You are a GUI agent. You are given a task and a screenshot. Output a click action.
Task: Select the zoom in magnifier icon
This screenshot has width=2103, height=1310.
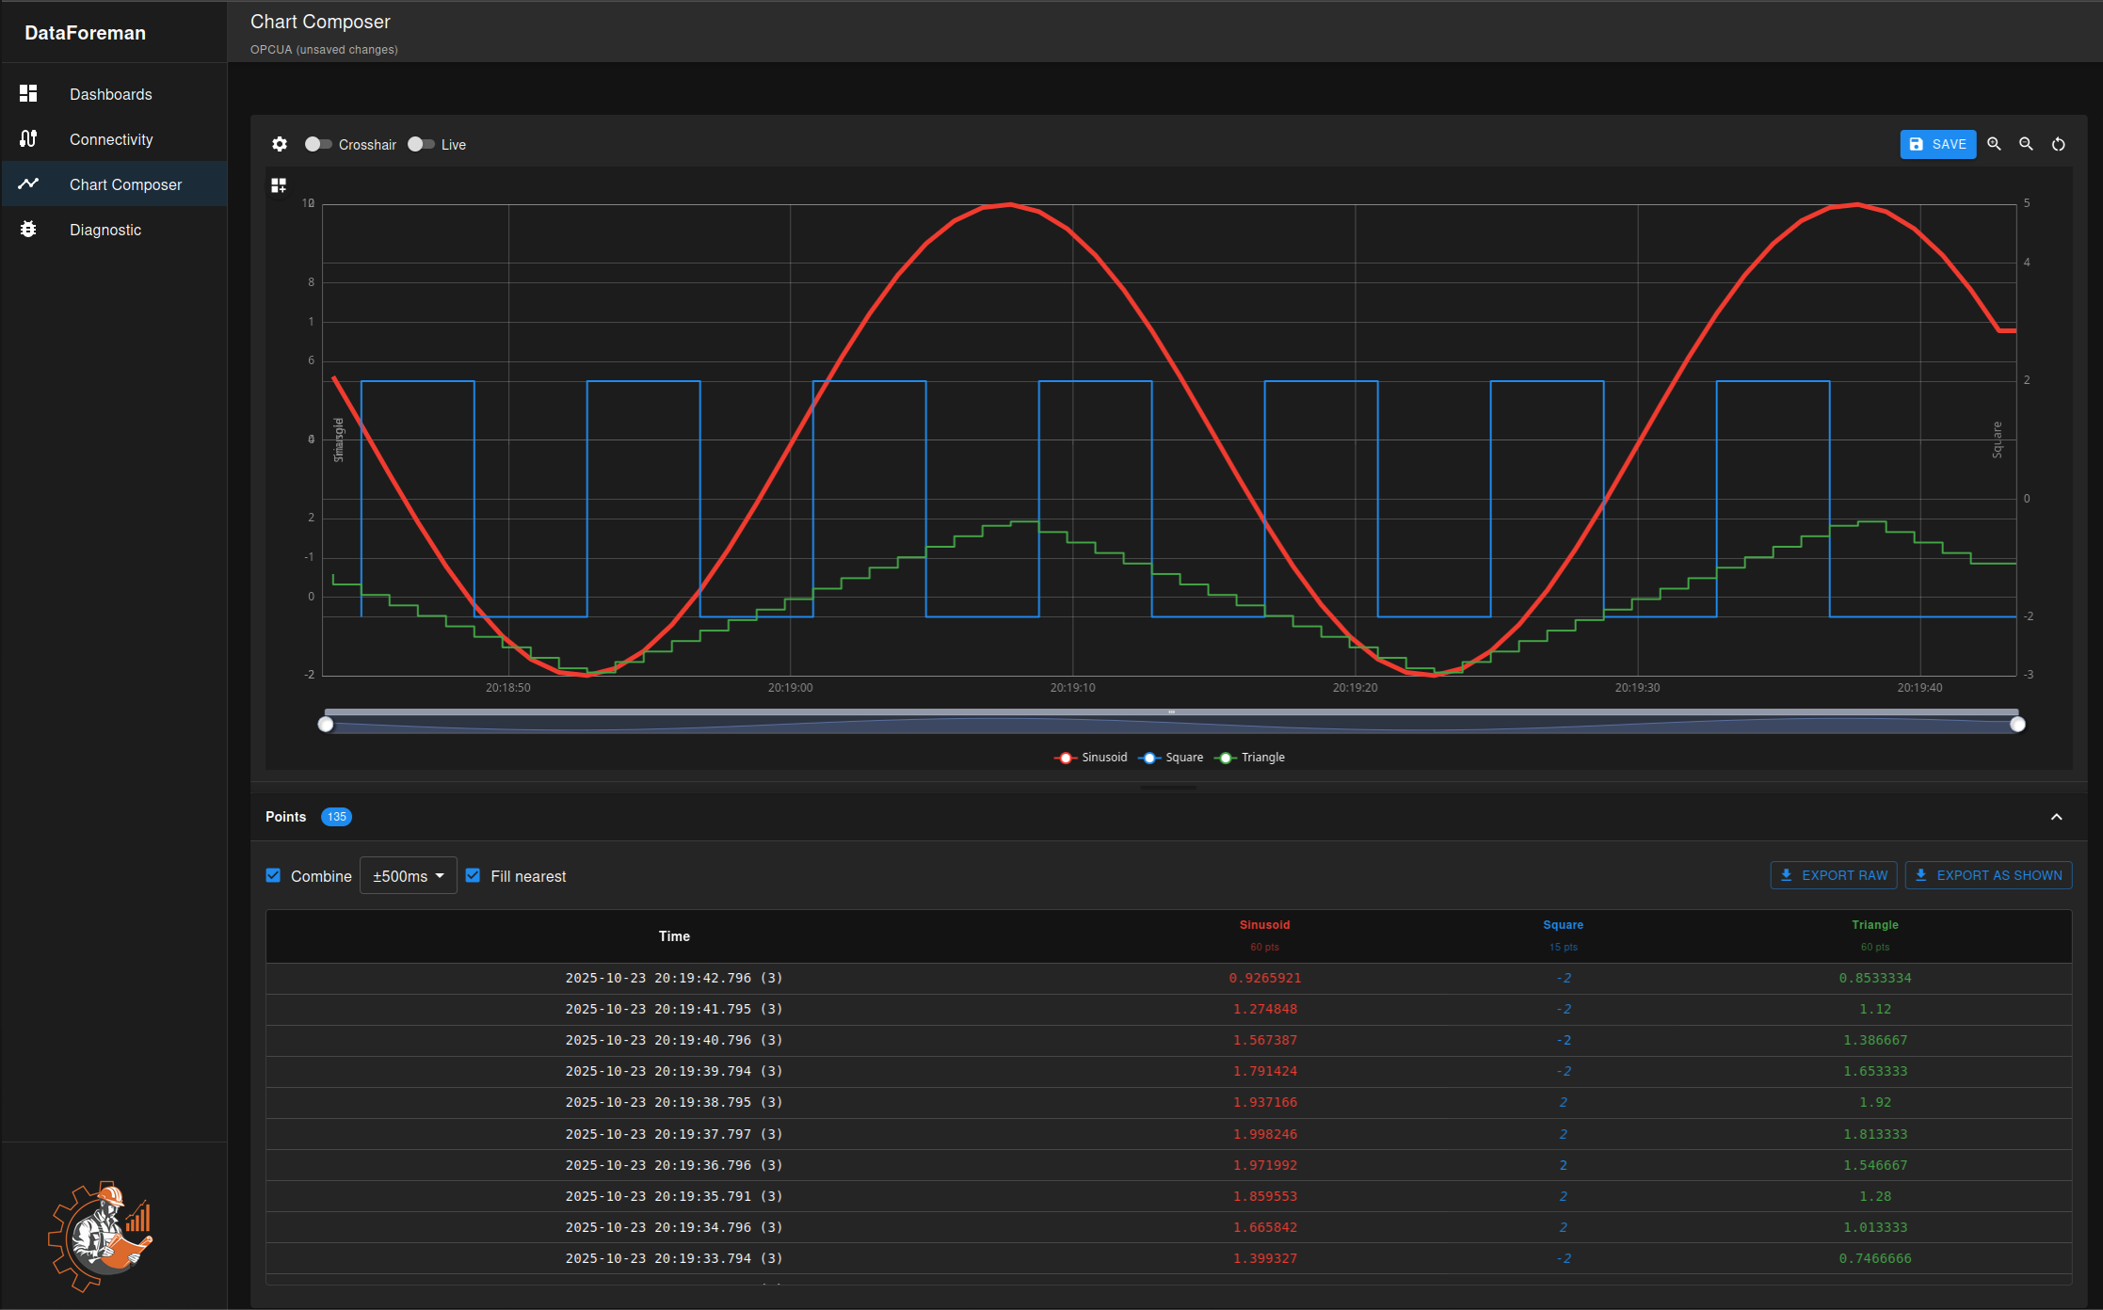pyautogui.click(x=1994, y=144)
